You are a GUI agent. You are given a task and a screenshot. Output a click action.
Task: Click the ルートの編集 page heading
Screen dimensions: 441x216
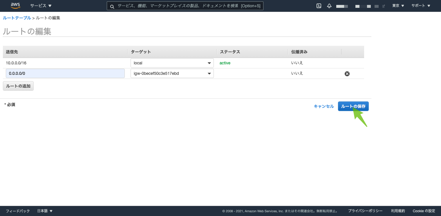(x=27, y=31)
